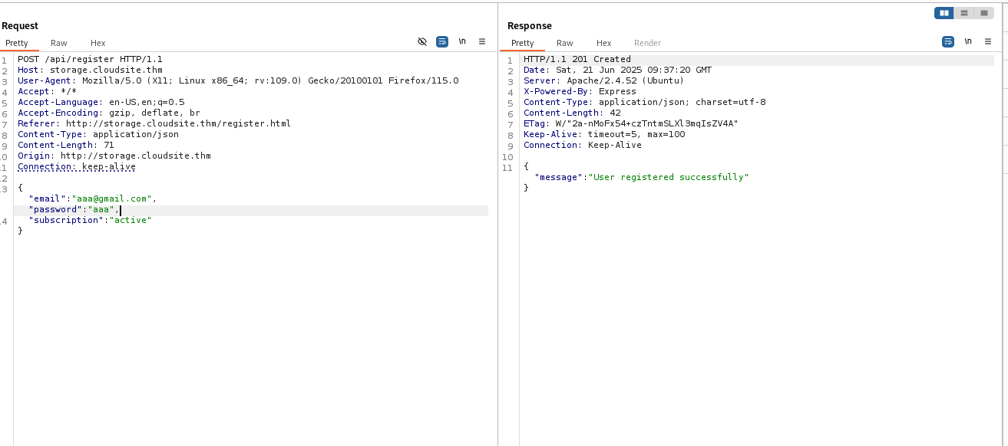Viewport: 1008px width, 446px height.
Task: Switch Request view to Raw tab
Action: (x=59, y=44)
